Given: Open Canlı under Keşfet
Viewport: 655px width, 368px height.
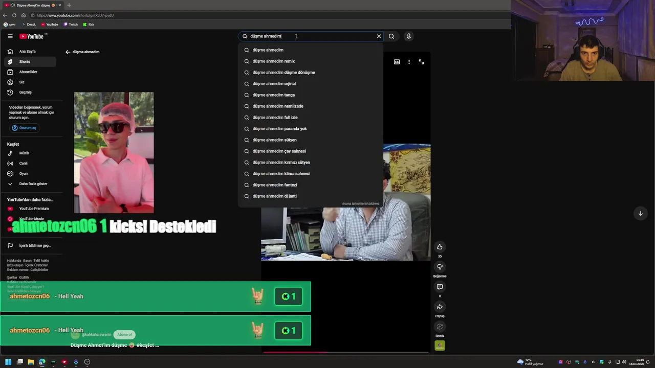Looking at the screenshot, I should tap(31, 164).
